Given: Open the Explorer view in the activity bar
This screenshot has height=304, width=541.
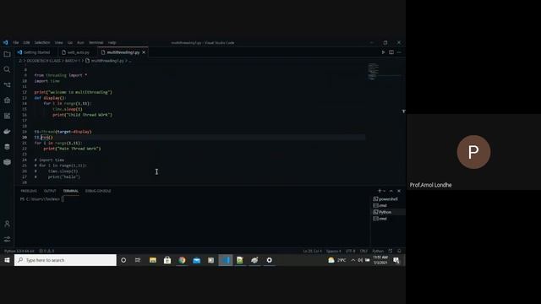Looking at the screenshot, I should coord(7,54).
